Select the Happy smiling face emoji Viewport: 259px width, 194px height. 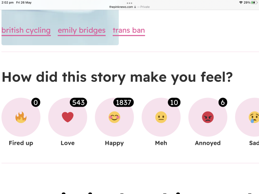(x=114, y=117)
